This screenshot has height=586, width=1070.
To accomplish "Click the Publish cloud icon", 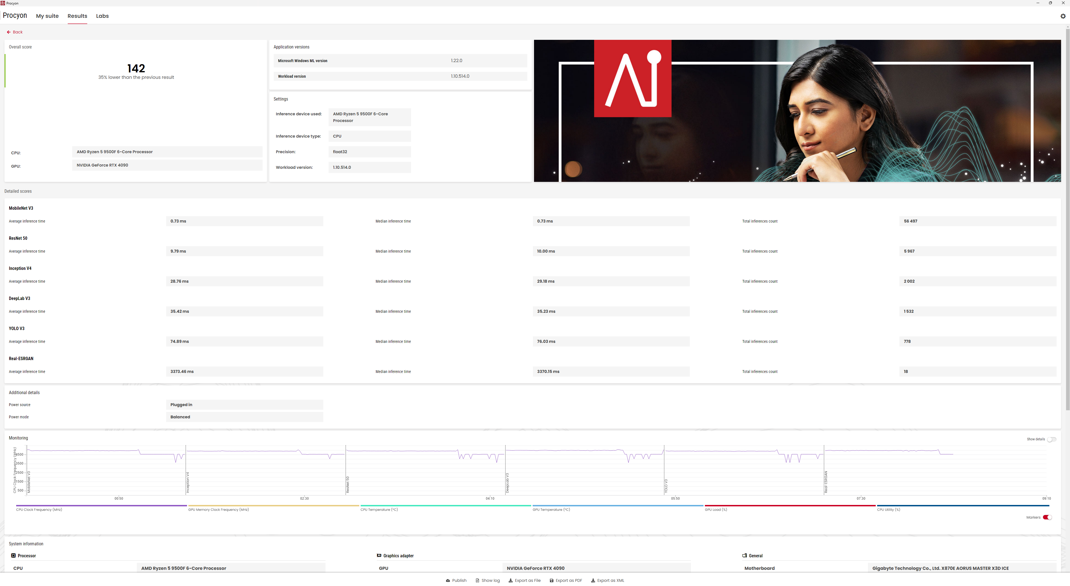I will (448, 581).
